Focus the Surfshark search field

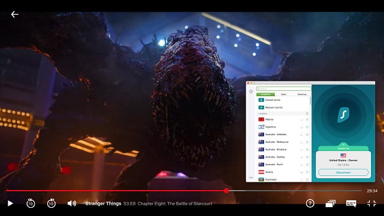click(284, 89)
